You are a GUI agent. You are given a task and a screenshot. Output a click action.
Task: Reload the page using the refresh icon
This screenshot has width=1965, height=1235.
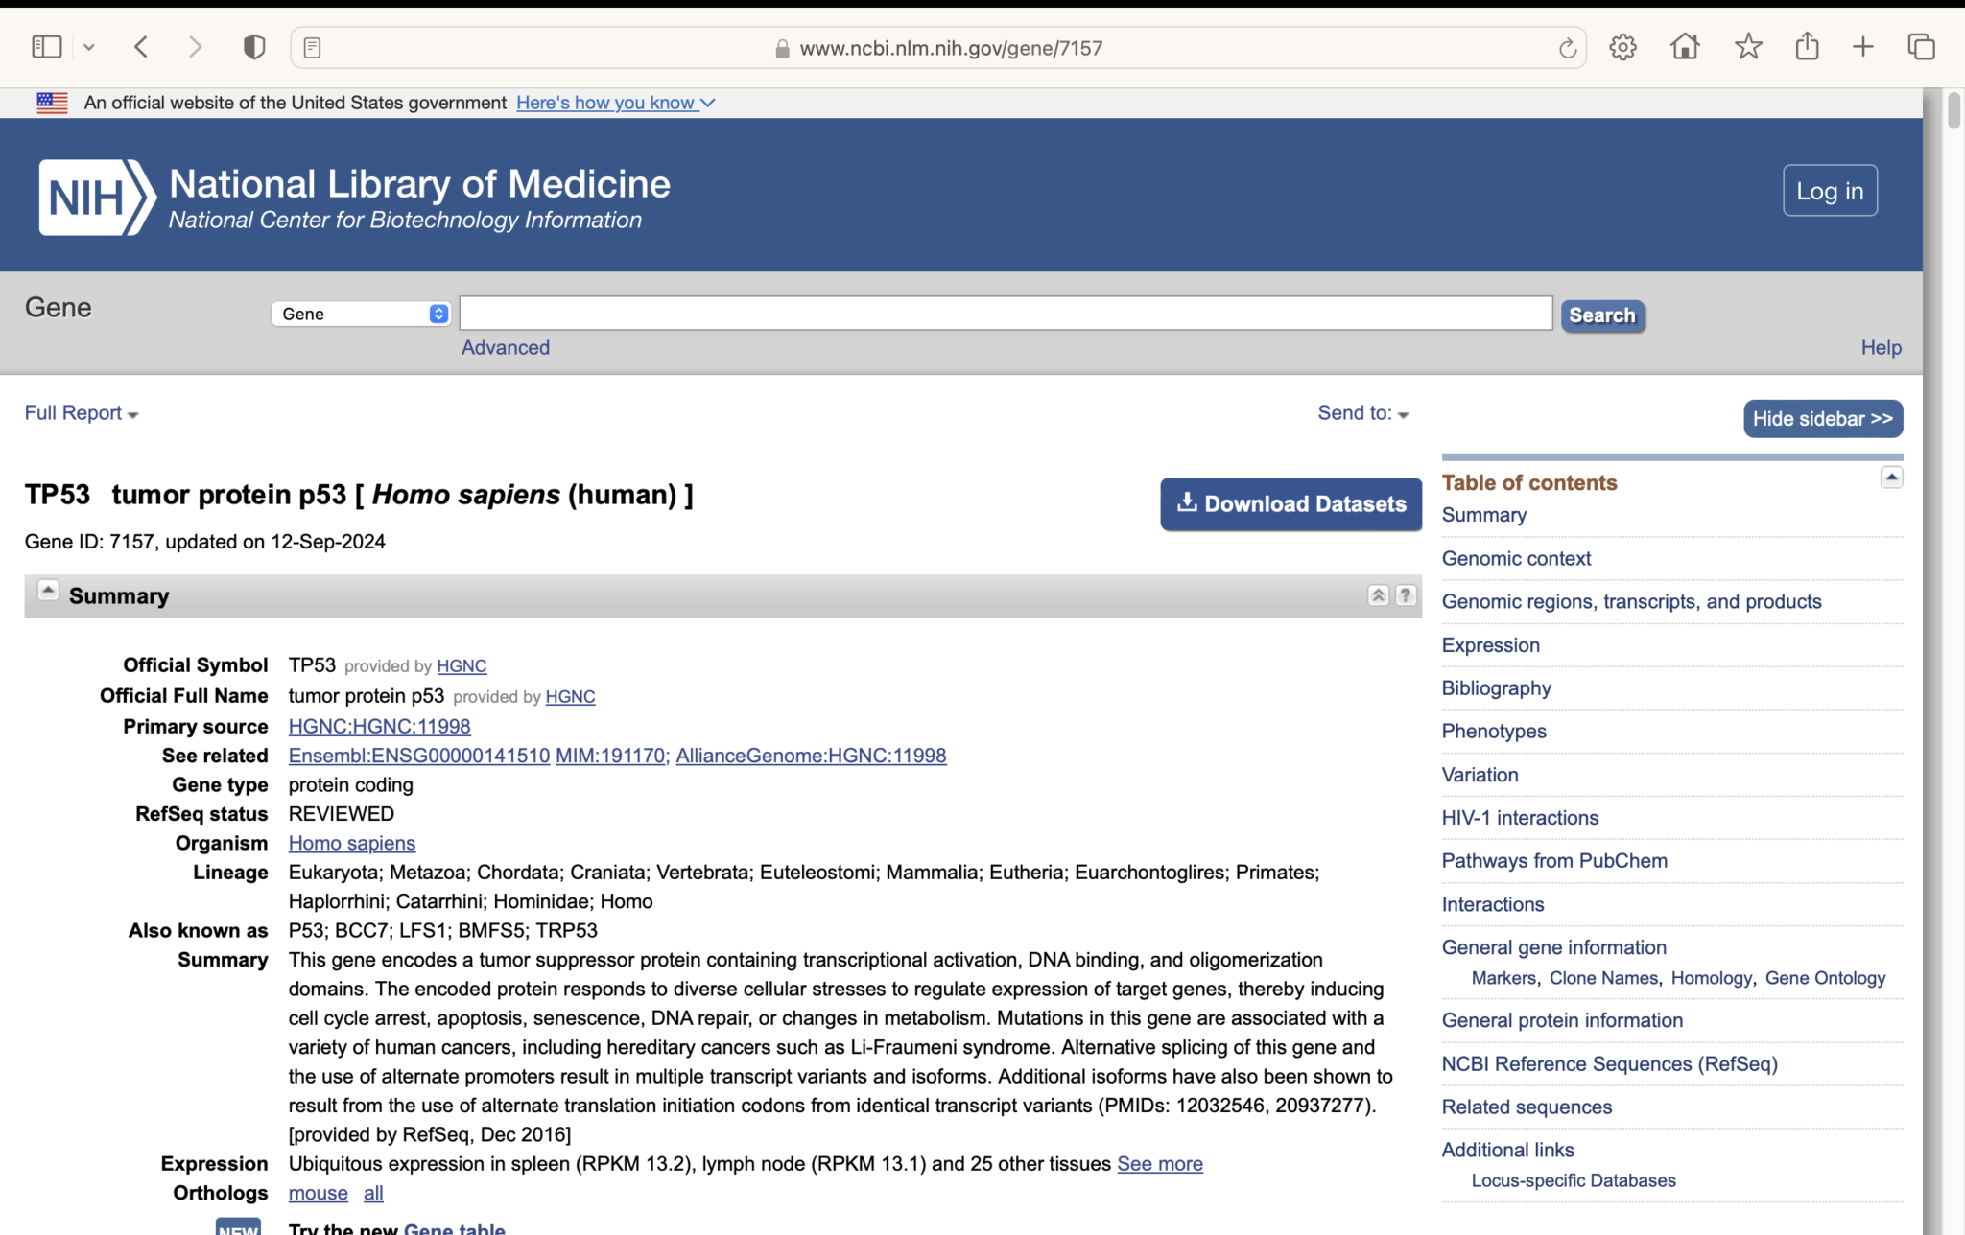(1566, 47)
